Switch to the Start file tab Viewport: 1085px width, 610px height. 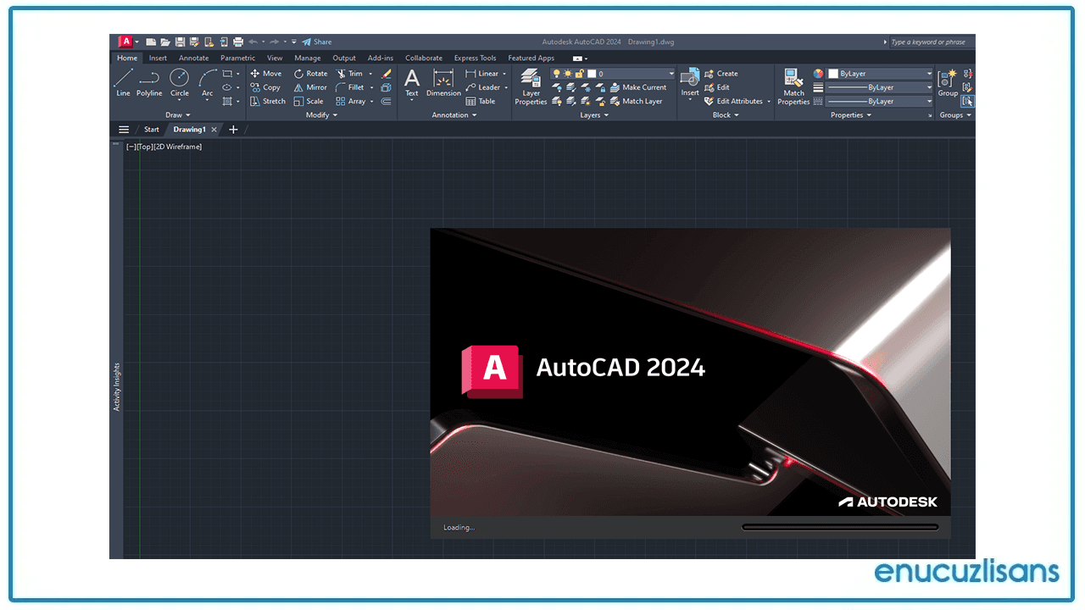pos(152,130)
